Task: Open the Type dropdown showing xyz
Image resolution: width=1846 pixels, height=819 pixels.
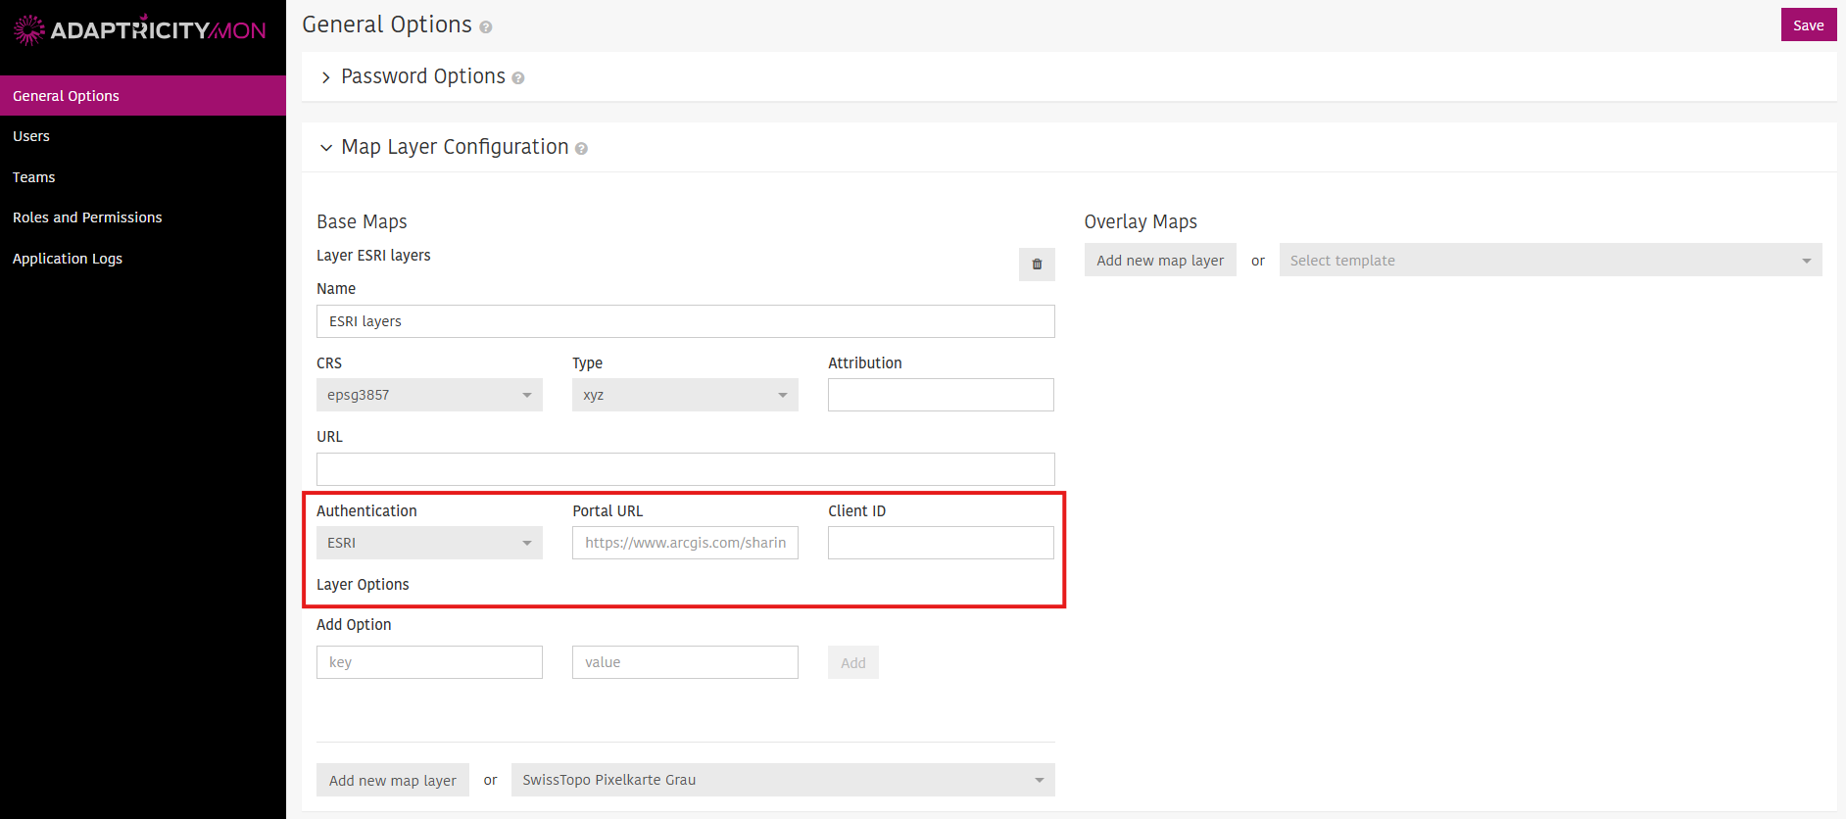Action: (685, 395)
